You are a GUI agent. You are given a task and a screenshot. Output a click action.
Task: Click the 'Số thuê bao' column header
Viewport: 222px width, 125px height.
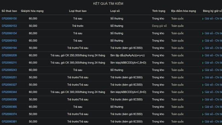[x=9, y=11]
